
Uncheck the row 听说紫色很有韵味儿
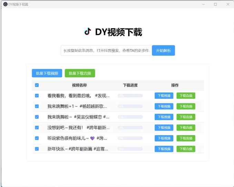[37, 138]
